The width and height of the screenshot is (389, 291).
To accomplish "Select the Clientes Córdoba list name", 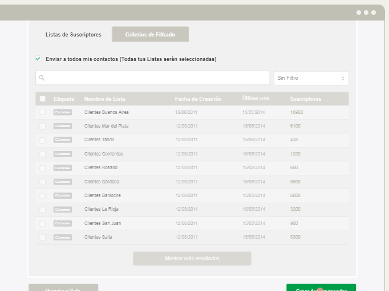I will (102, 182).
